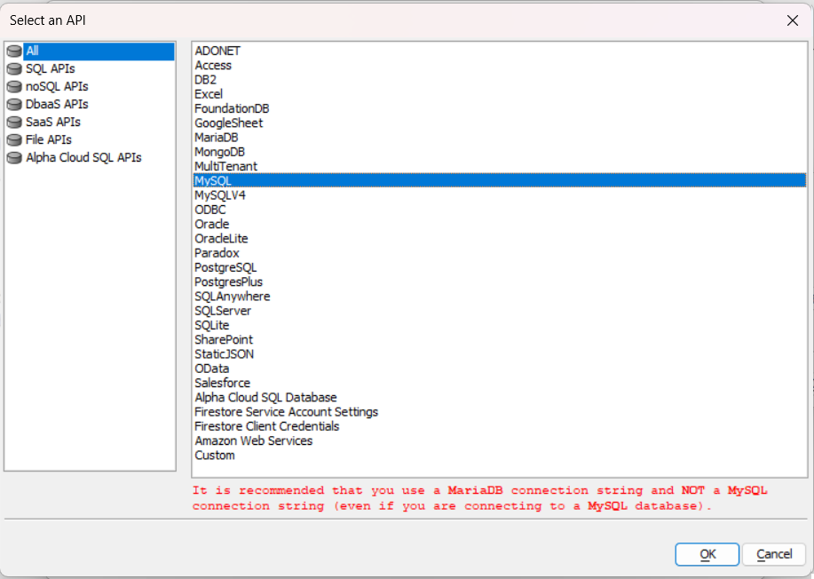Select the All category
814x579 pixels.
coord(99,52)
